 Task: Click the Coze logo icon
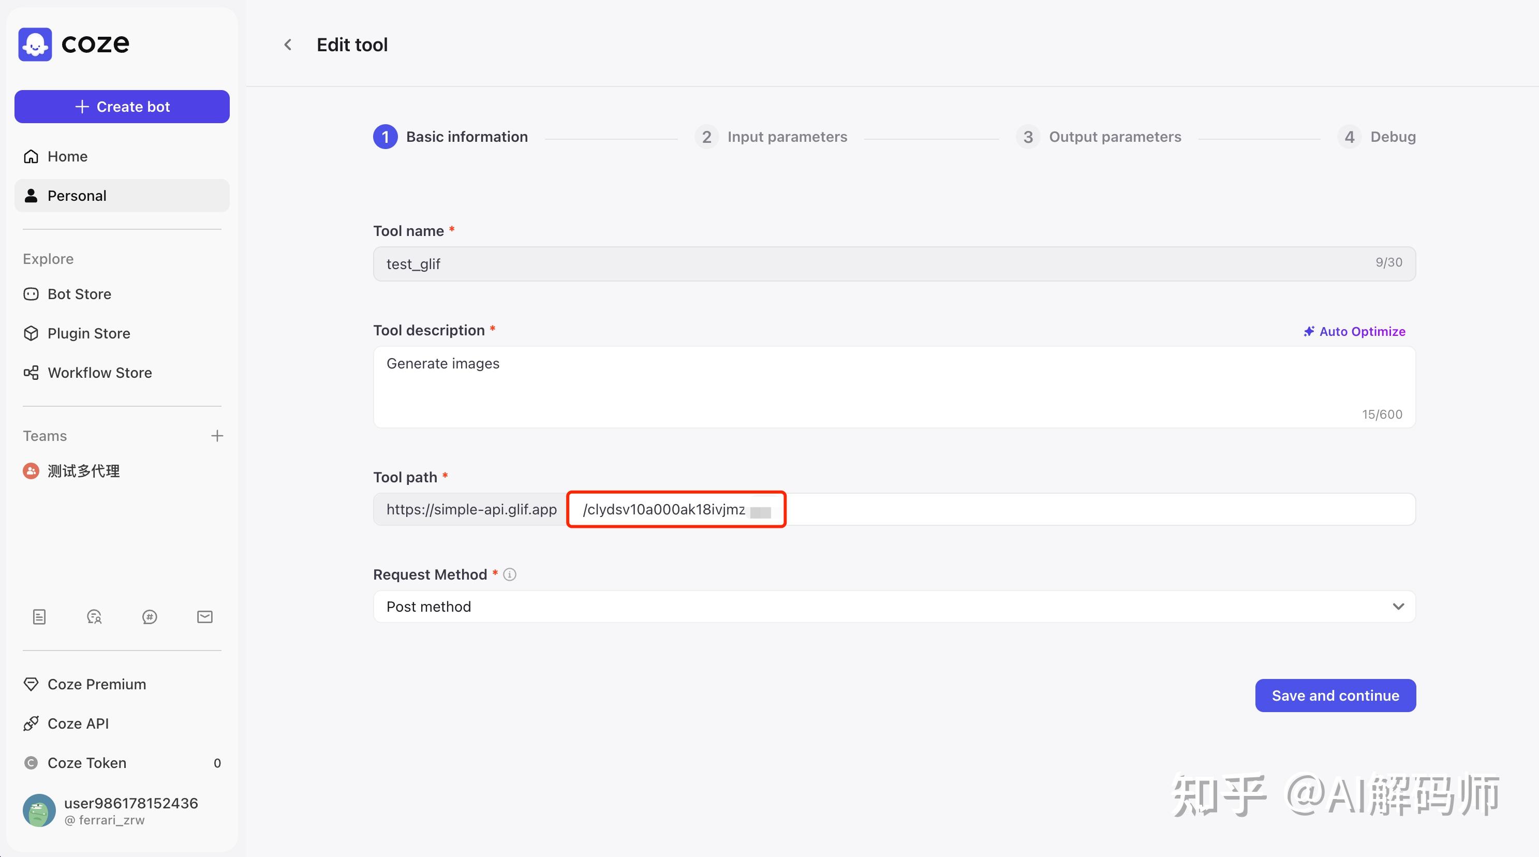(x=35, y=44)
